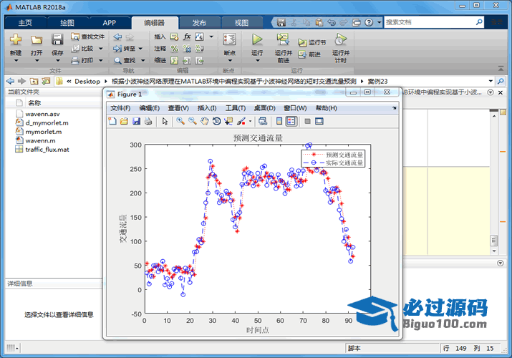Screen dimensions: 512x358
Task: Toggle Insert Colorbar in Figure 1 toolbar
Action: (x=279, y=122)
